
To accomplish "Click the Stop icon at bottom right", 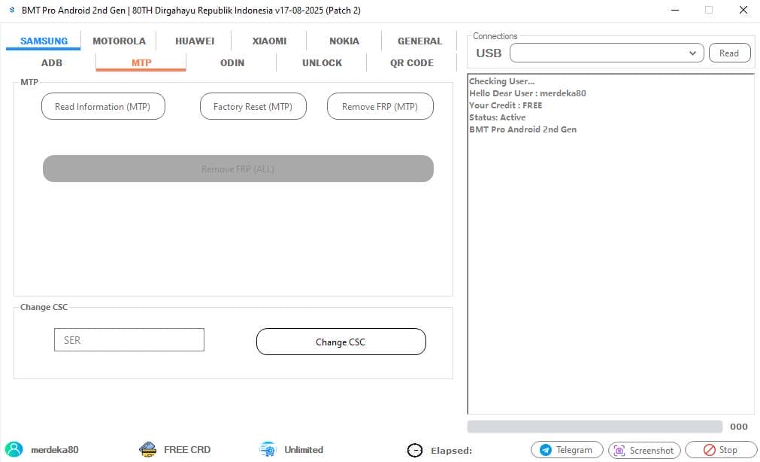I will coord(707,449).
